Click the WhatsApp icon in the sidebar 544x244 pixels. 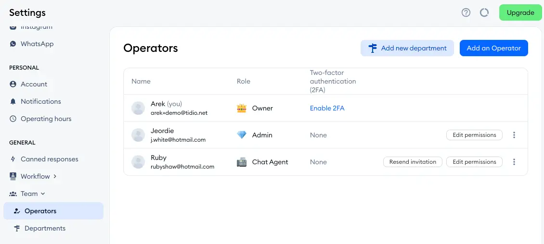(x=13, y=44)
